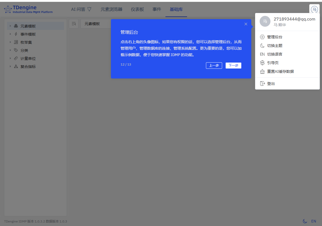Select the 元素模板 tree item

[36, 26]
